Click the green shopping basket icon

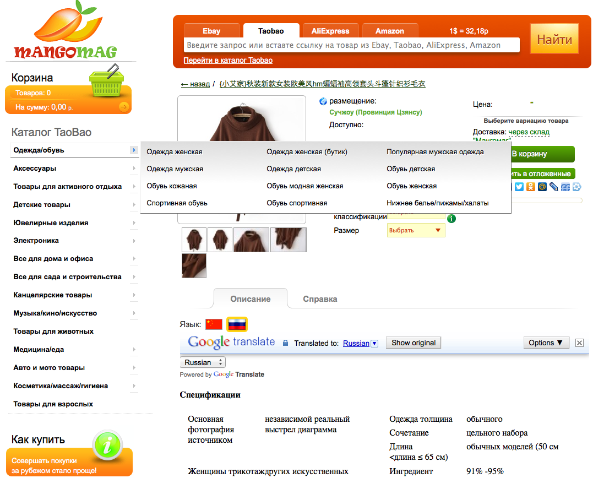[107, 80]
